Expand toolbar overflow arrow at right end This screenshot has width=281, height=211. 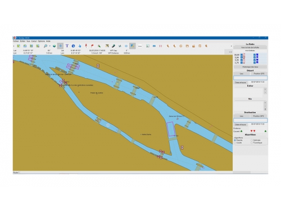(x=231, y=46)
